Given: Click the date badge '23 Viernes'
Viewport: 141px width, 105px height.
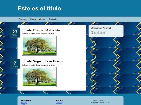Looking at the screenshot, I should [x=15, y=33].
